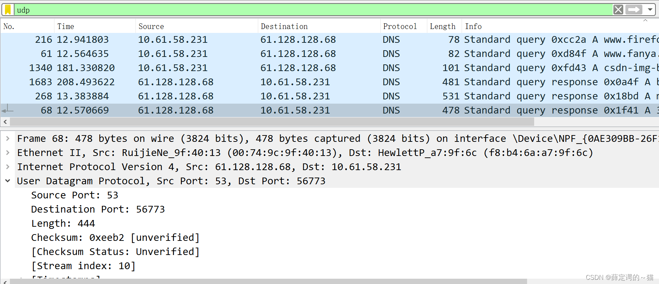Select the Stream index: 10 line
The width and height of the screenshot is (659, 284).
click(83, 266)
